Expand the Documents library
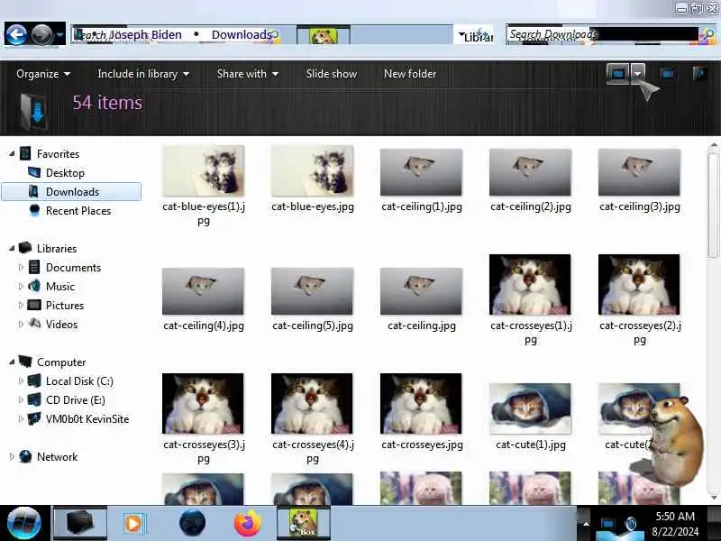 click(x=21, y=267)
